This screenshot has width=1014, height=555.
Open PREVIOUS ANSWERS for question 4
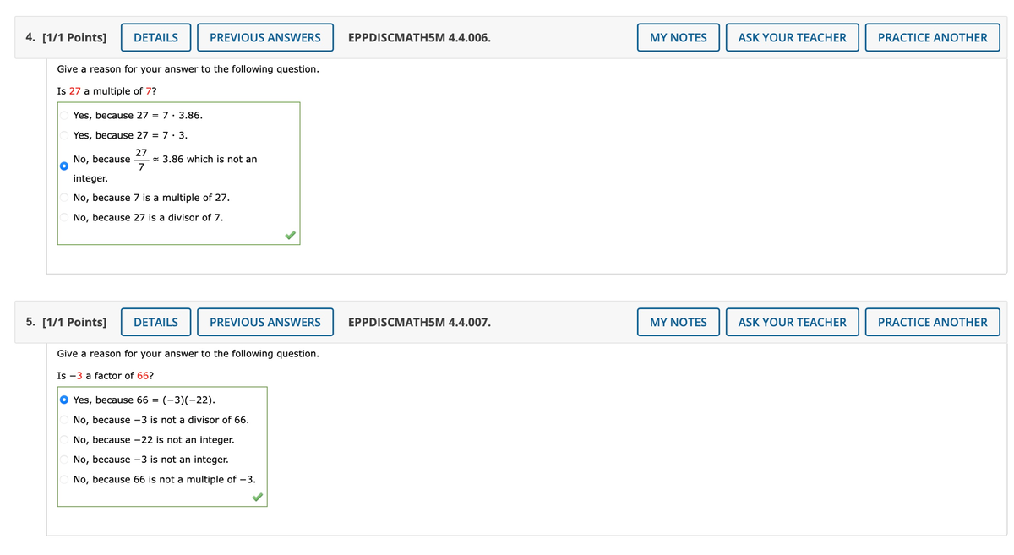pyautogui.click(x=264, y=37)
